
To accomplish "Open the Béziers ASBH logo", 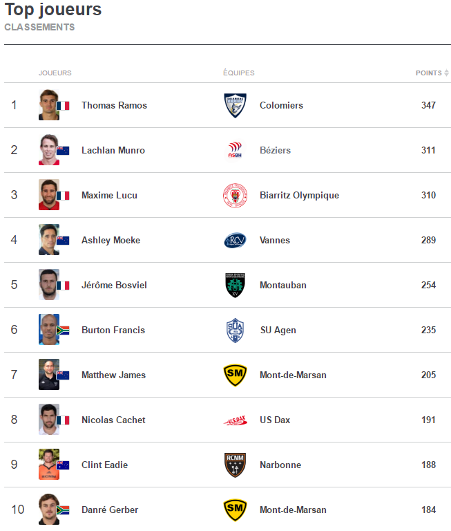I will 235,150.
